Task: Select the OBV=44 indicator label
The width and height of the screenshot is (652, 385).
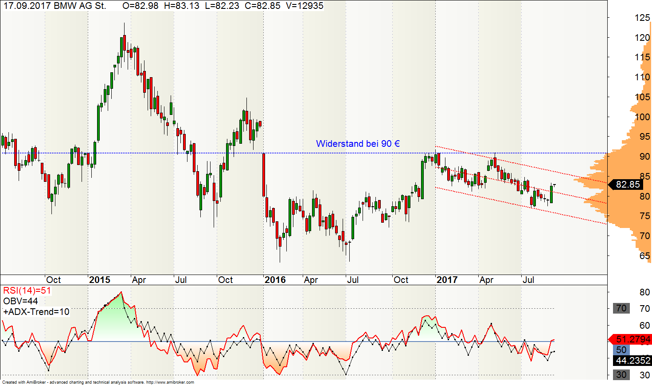Action: pos(20,301)
